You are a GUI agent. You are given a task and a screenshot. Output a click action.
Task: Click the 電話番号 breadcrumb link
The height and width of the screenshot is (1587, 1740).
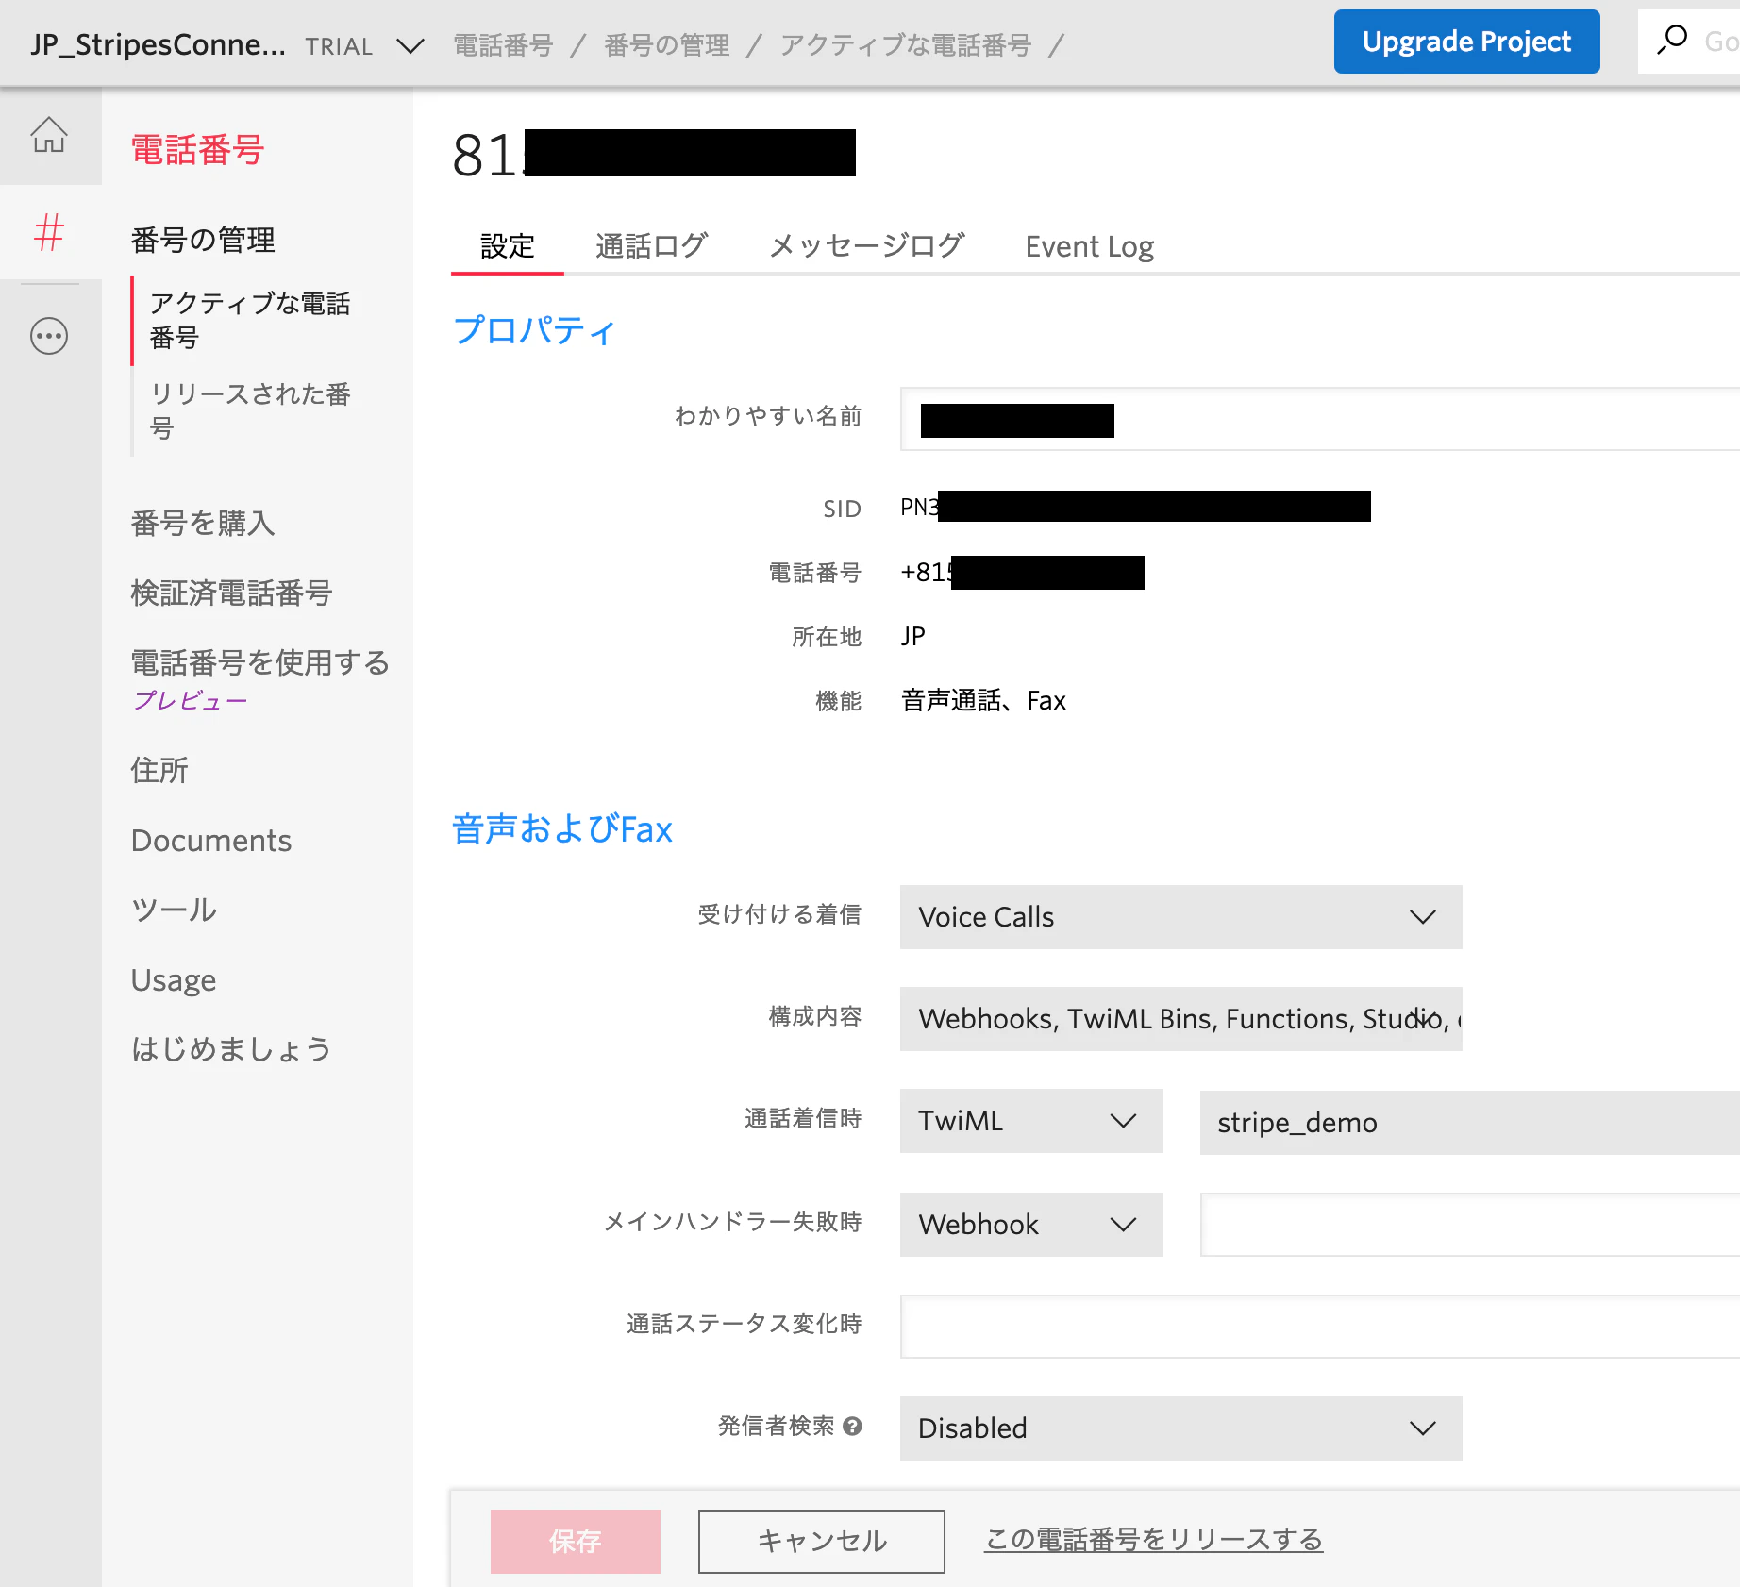[x=503, y=45]
